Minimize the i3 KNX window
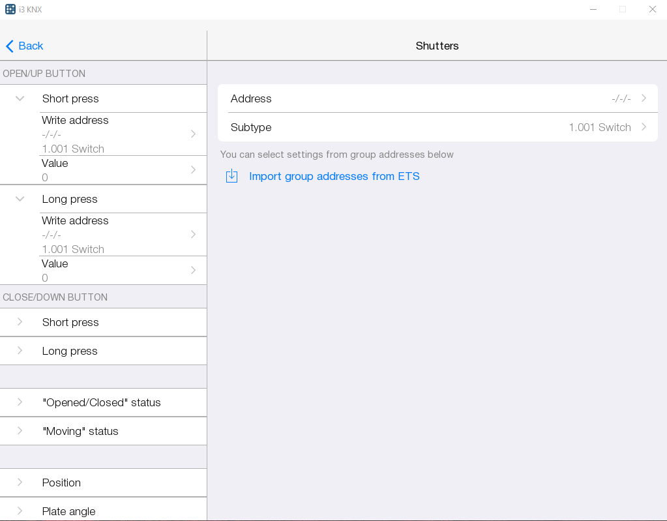 tap(593, 9)
